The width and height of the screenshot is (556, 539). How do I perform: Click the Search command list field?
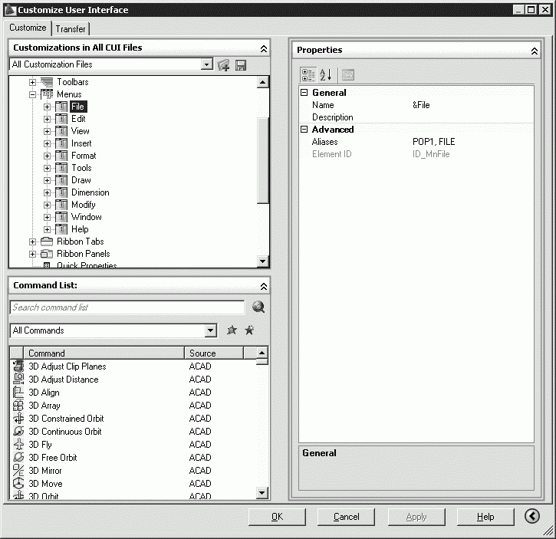pyautogui.click(x=127, y=307)
